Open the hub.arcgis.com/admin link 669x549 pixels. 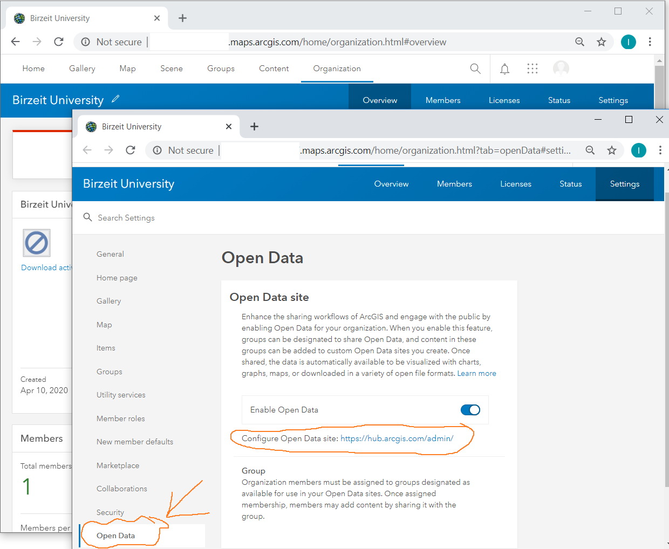pos(397,438)
